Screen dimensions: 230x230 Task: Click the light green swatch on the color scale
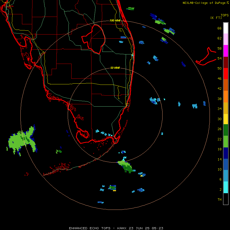click(x=226, y=142)
